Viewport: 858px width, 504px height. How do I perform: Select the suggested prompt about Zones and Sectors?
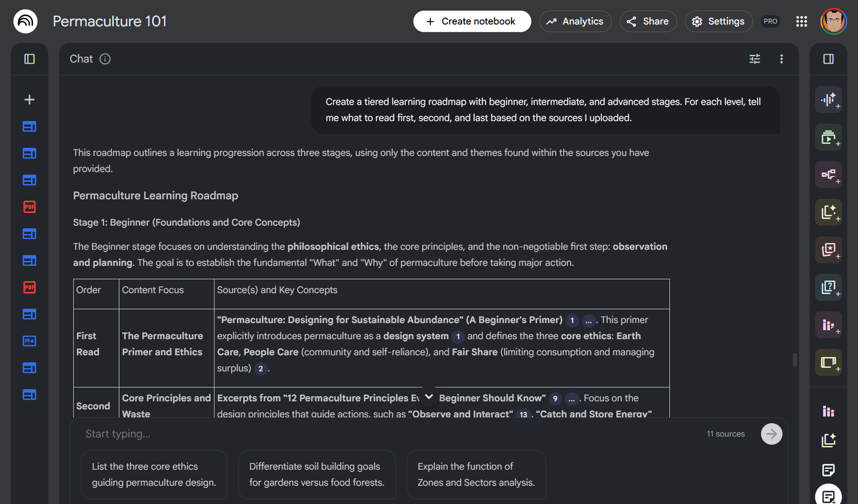(x=476, y=474)
